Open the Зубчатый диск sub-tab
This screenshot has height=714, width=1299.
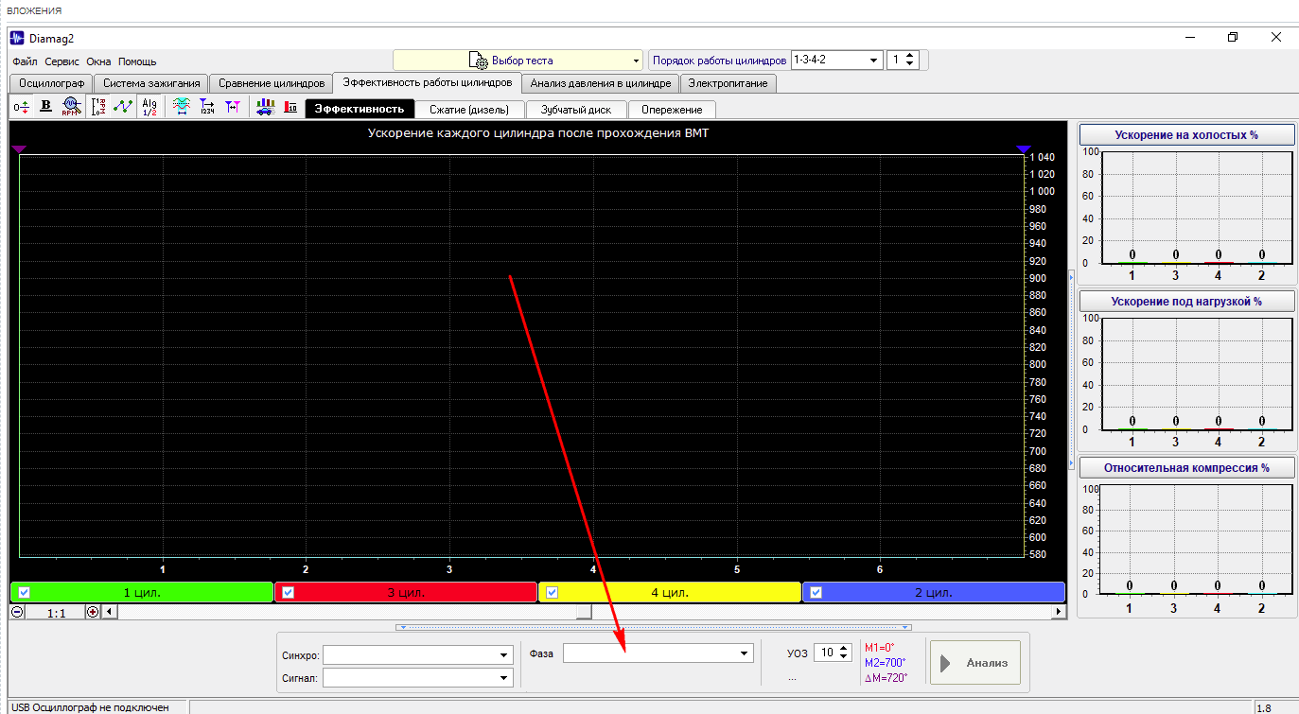point(576,109)
